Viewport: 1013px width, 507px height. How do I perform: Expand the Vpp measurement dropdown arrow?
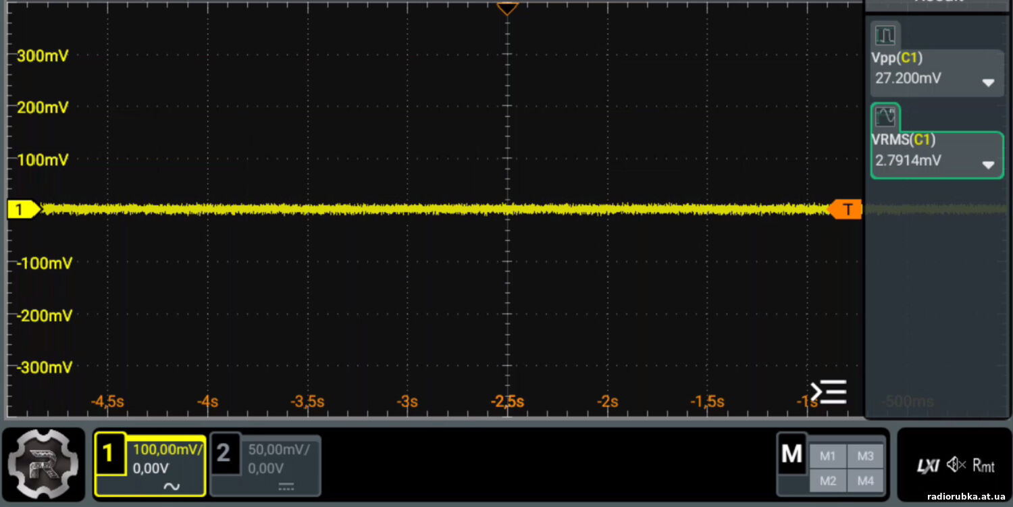click(988, 83)
